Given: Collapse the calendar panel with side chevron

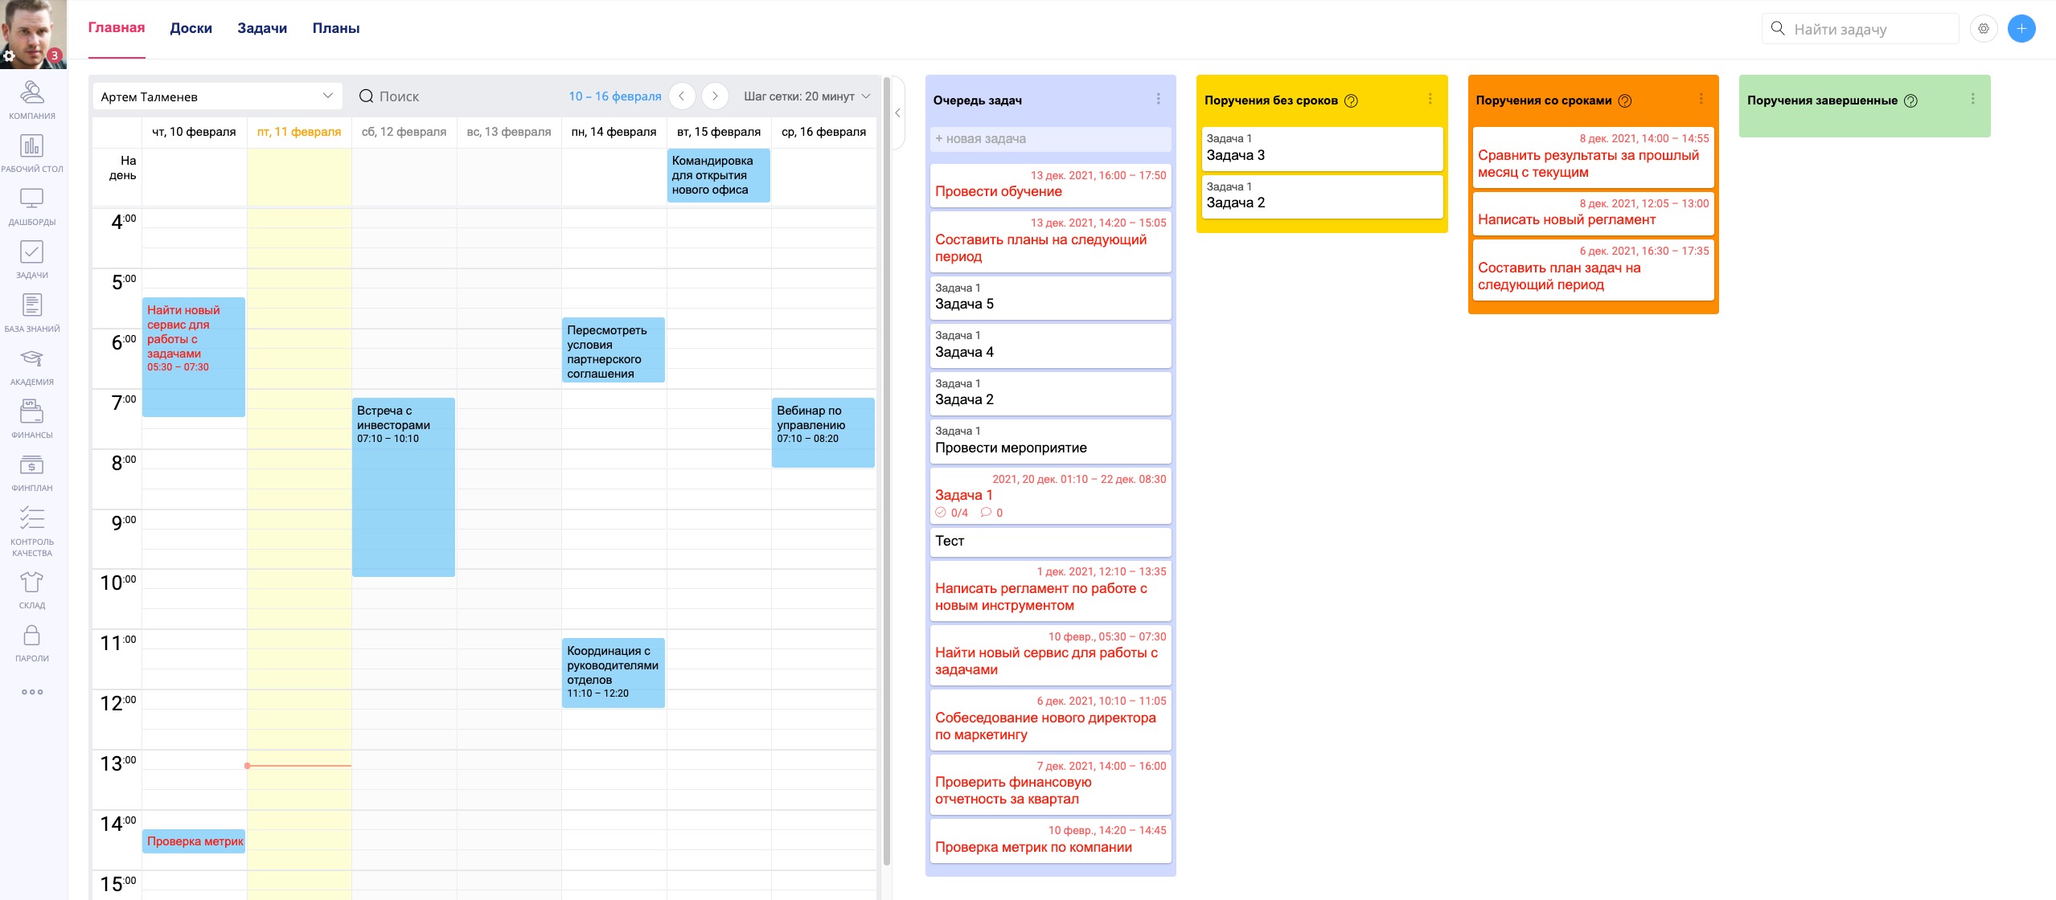Looking at the screenshot, I should click(897, 113).
